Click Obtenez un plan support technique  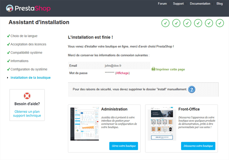[x=27, y=113]
